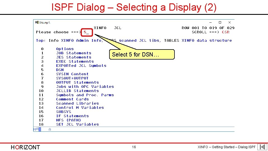The width and height of the screenshot is (268, 151).
Task: Select 'HFS (PATH)' entry
Action: (69, 120)
